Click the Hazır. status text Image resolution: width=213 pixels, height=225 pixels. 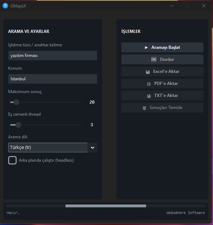[x=13, y=213]
